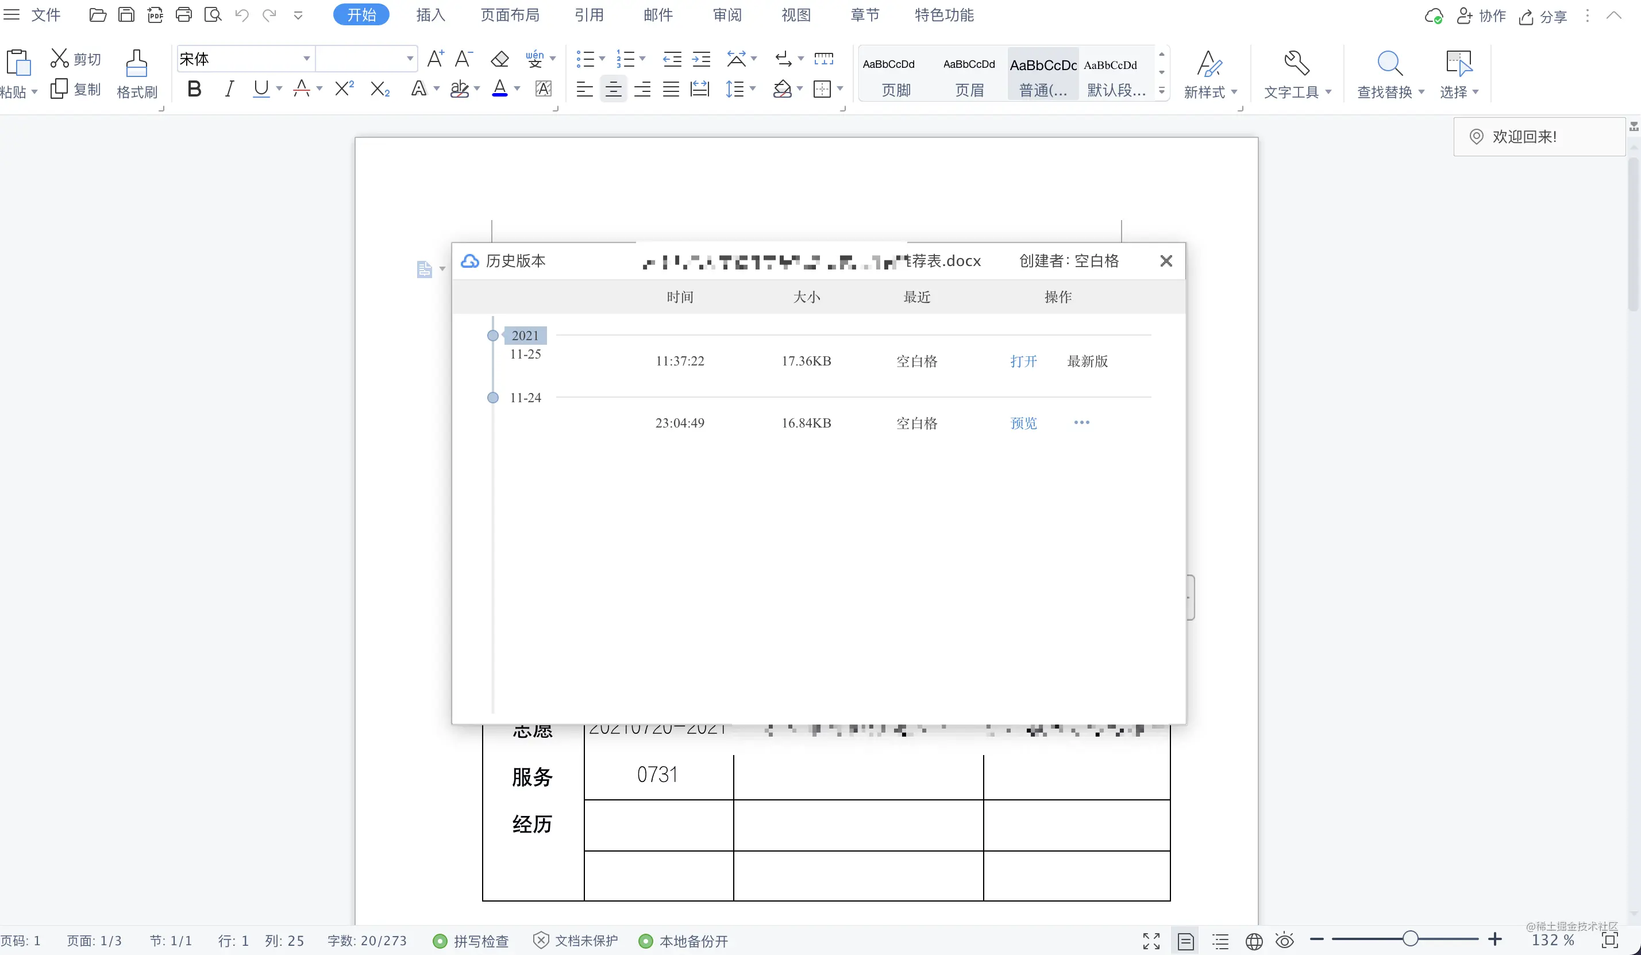Expand the numbered list dropdown
Screen dimensions: 1641x955
pos(642,59)
